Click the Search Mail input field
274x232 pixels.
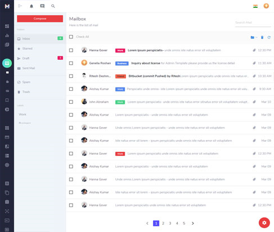(253, 23)
